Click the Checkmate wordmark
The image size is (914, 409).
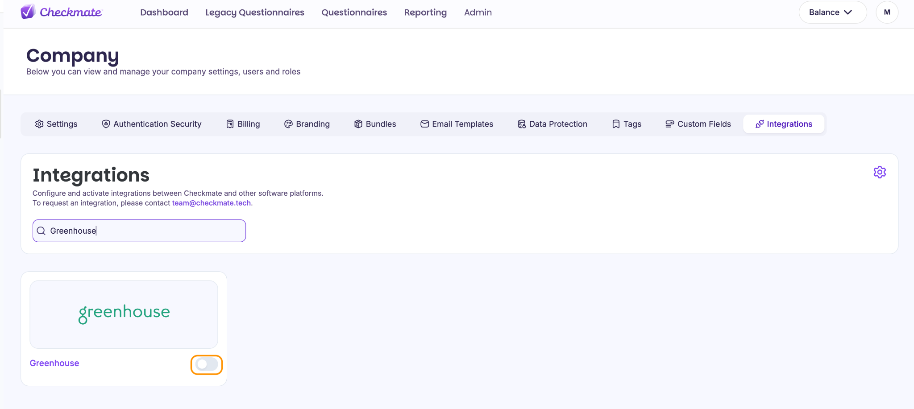[x=71, y=12]
